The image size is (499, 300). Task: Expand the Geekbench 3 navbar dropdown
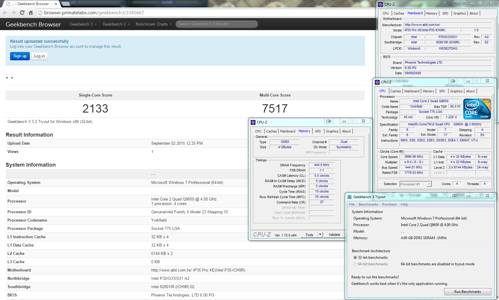[83, 24]
